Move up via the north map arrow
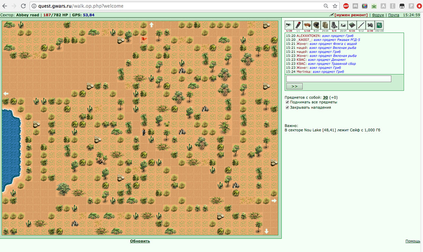This screenshot has height=252, width=423. click(151, 25)
